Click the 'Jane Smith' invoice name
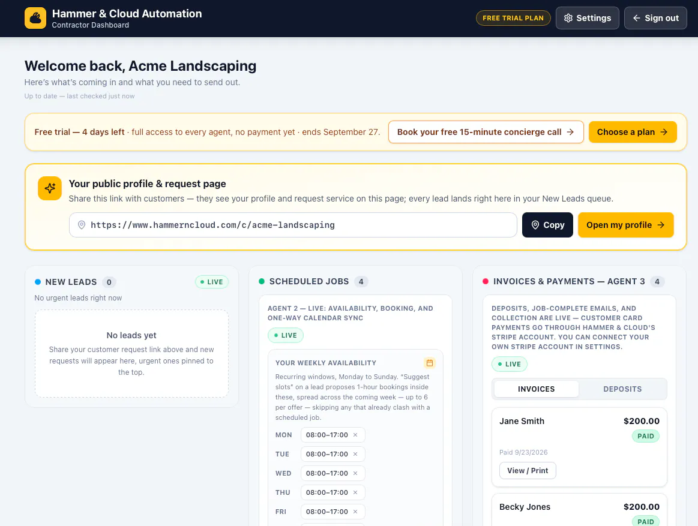This screenshot has width=698, height=526. 522,421
